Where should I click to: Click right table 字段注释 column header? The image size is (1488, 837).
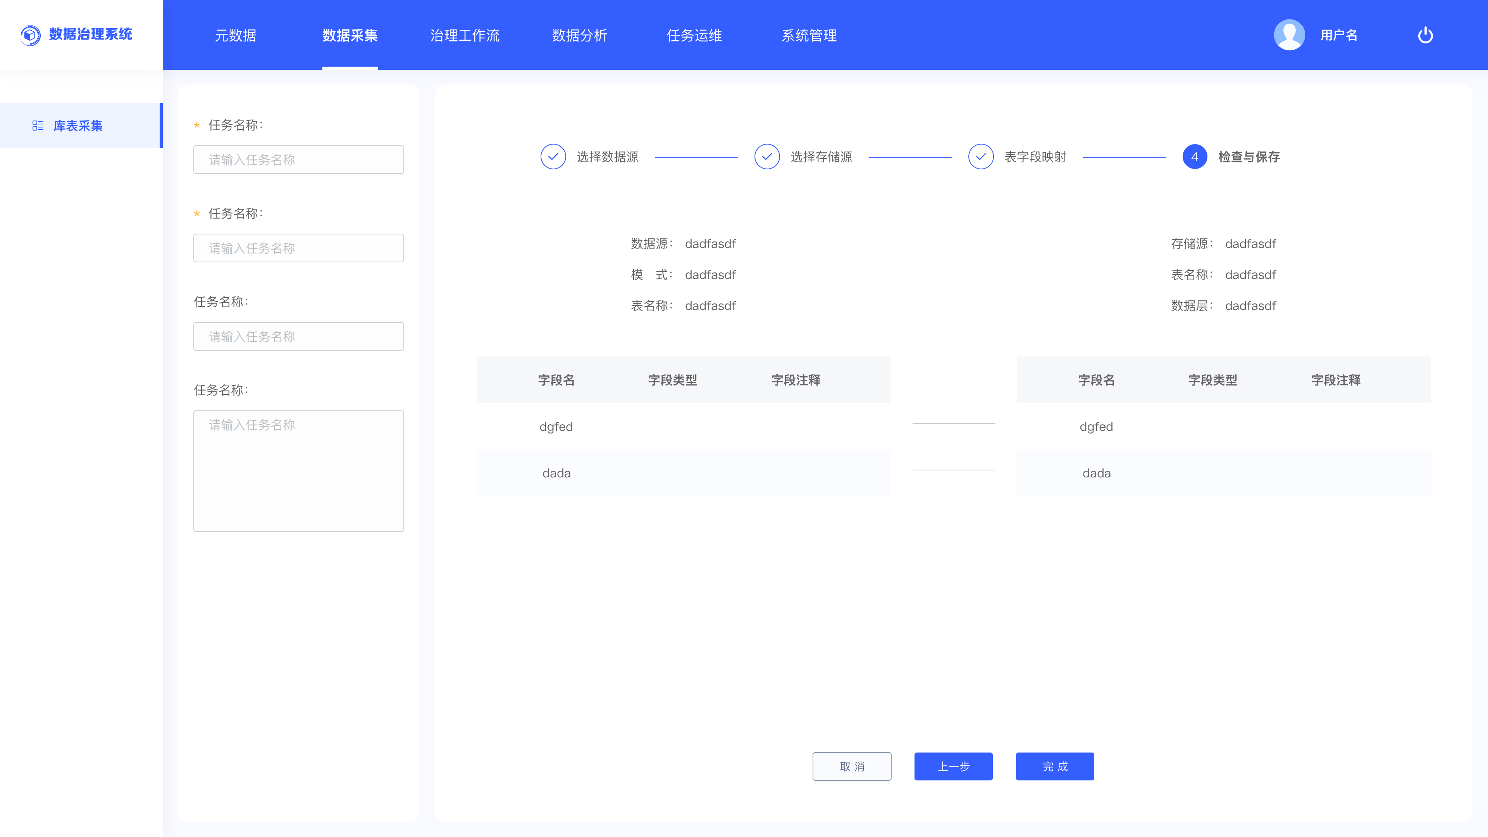[1336, 380]
